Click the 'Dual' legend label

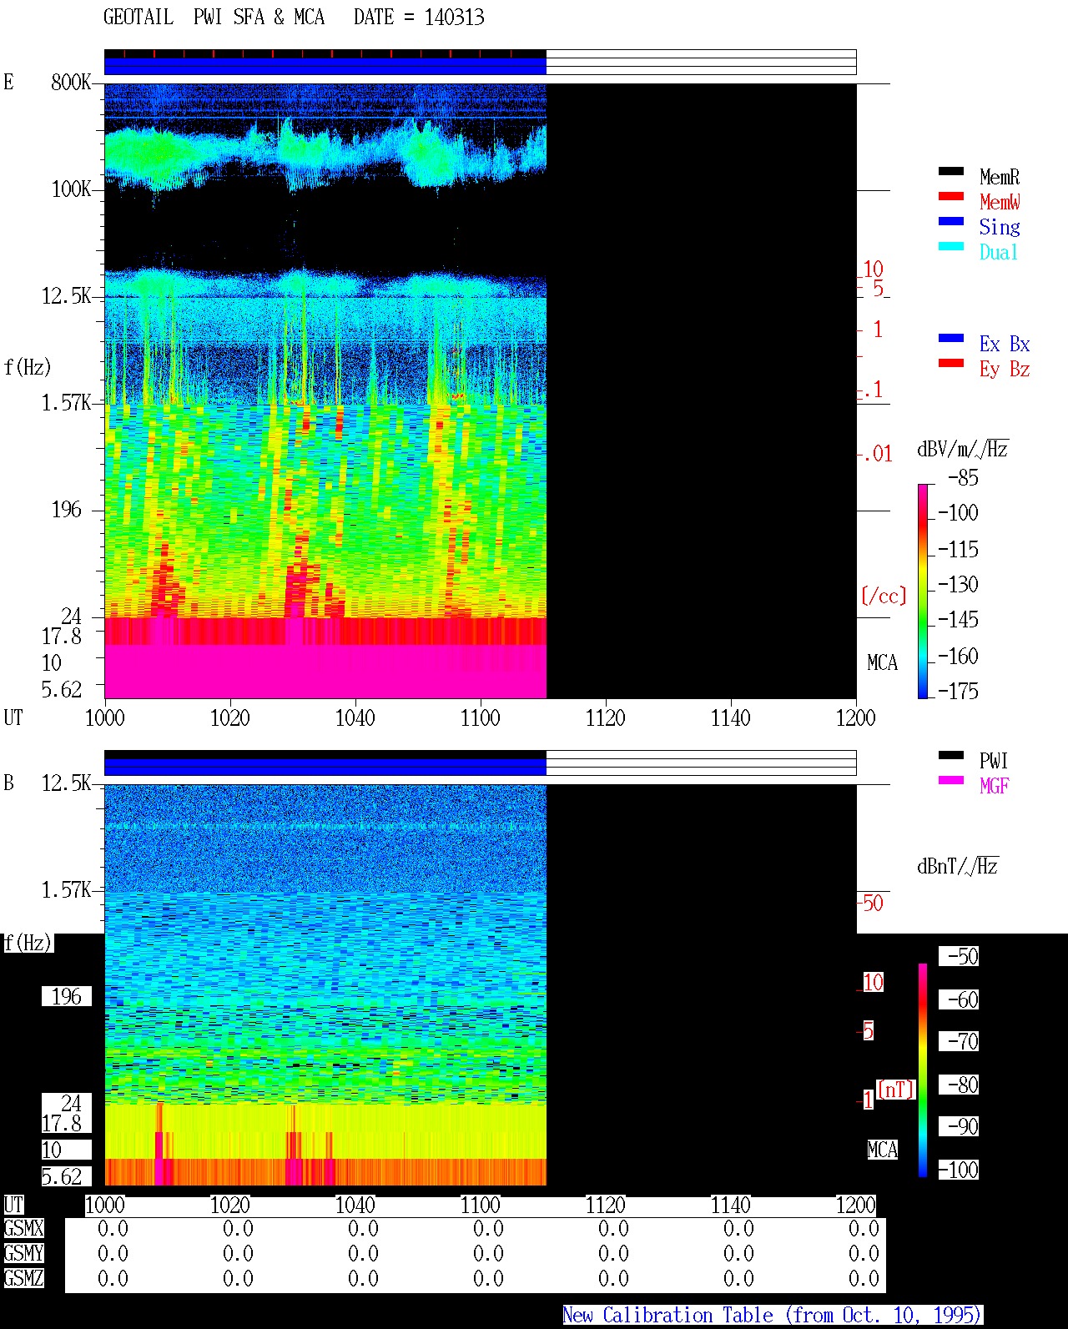coord(999,252)
